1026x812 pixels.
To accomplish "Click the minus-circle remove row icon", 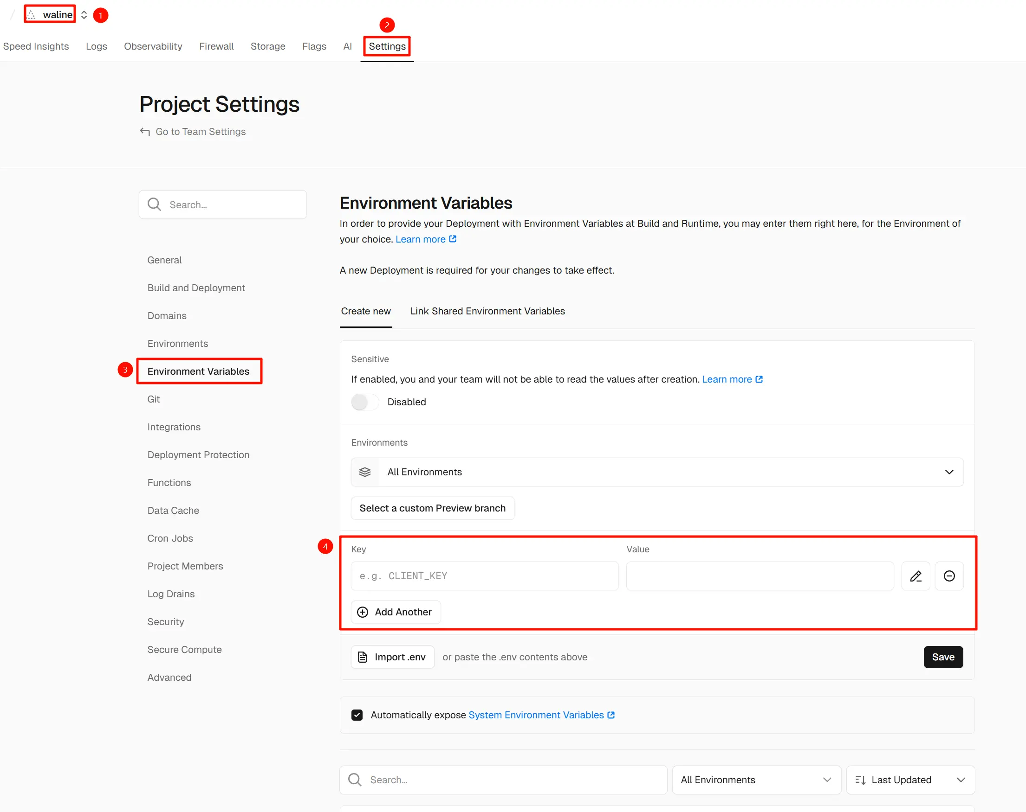I will pyautogui.click(x=948, y=575).
